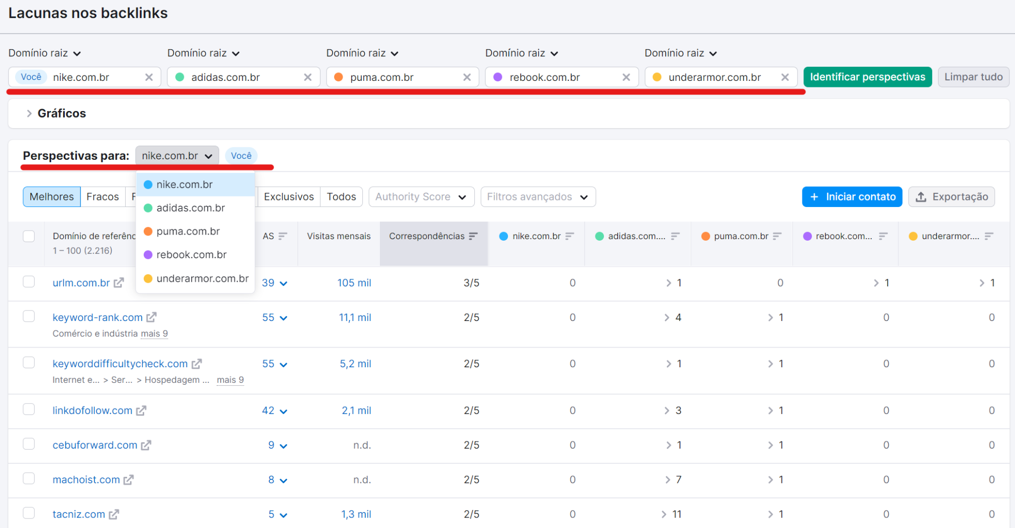Open the Authority Score filter dropdown

point(421,197)
